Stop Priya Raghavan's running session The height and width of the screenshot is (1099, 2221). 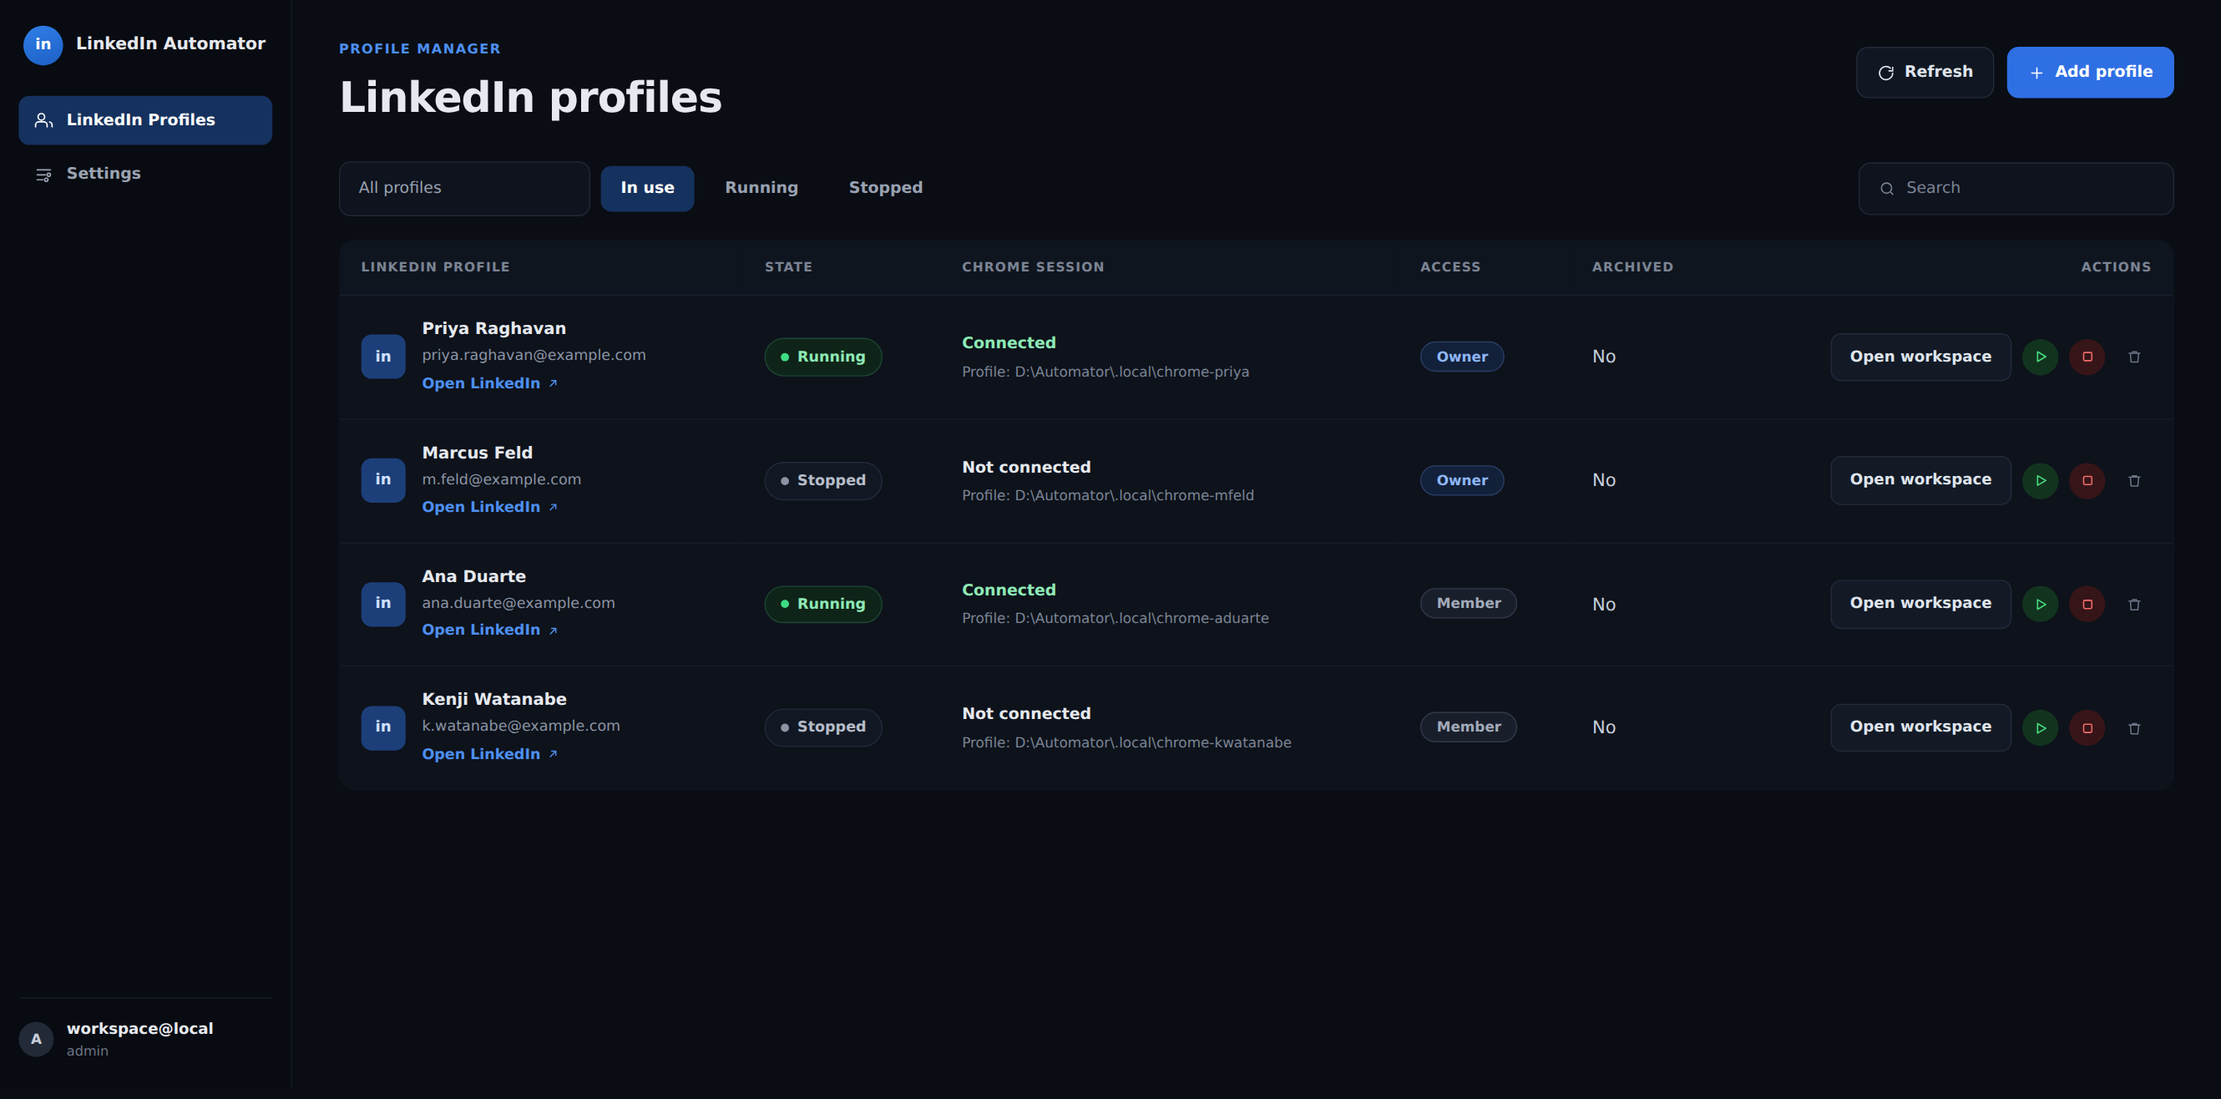click(2087, 357)
